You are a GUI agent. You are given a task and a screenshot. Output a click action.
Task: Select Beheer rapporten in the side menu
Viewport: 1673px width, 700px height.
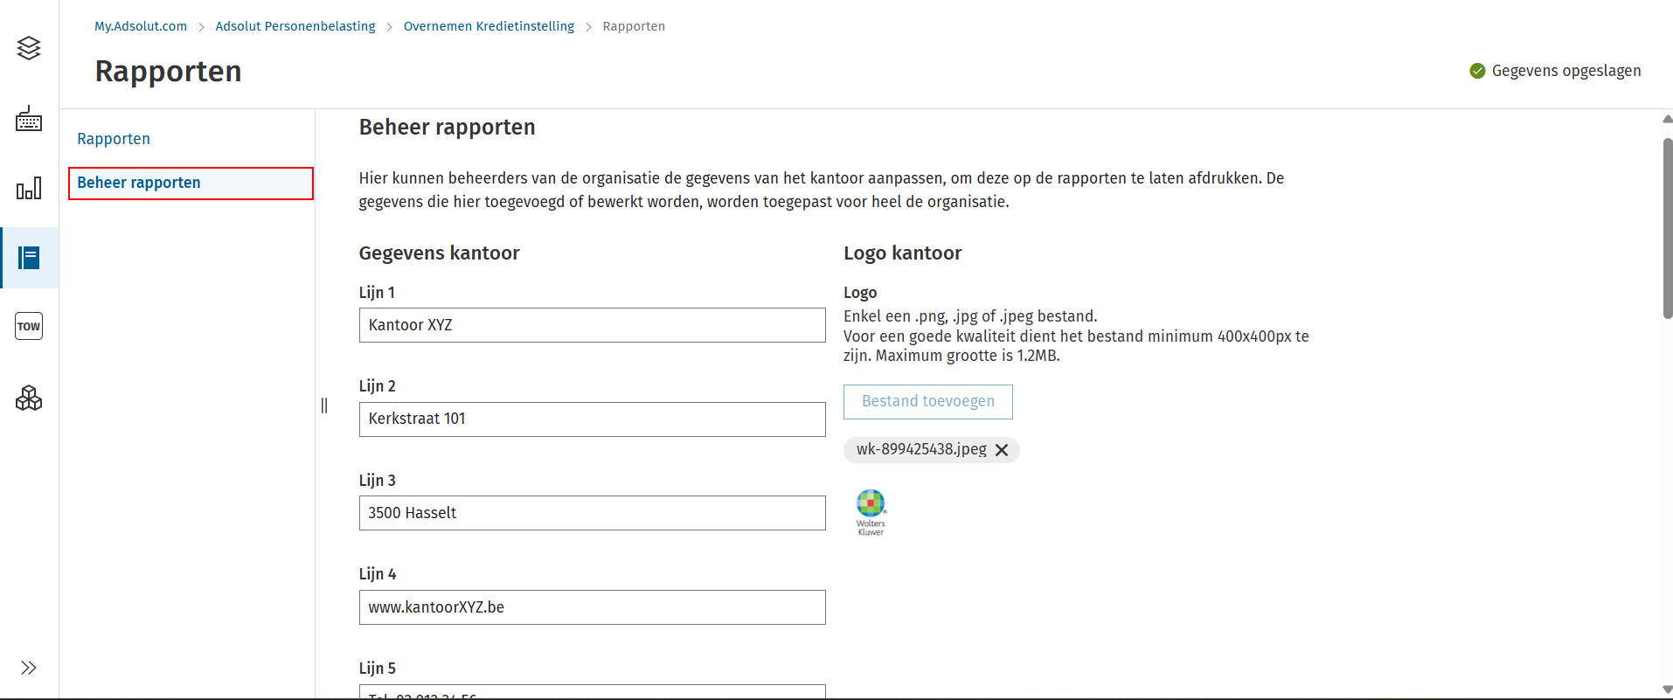coord(139,183)
